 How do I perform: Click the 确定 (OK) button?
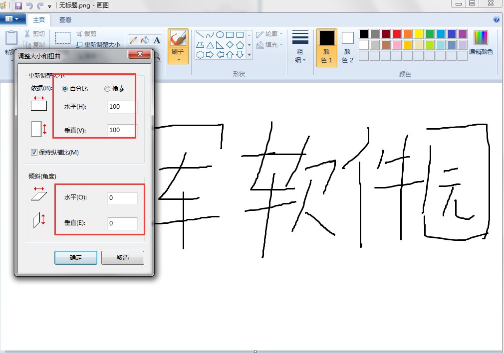76,258
